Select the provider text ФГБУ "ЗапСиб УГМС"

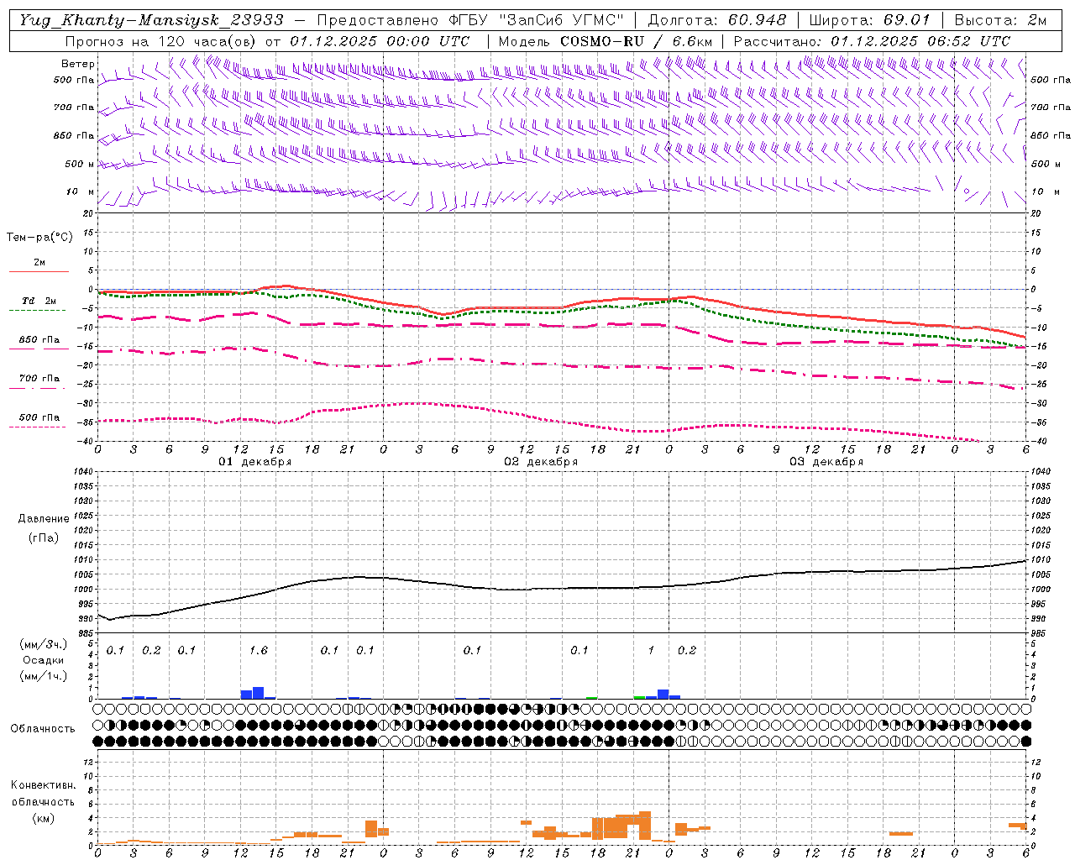(536, 20)
